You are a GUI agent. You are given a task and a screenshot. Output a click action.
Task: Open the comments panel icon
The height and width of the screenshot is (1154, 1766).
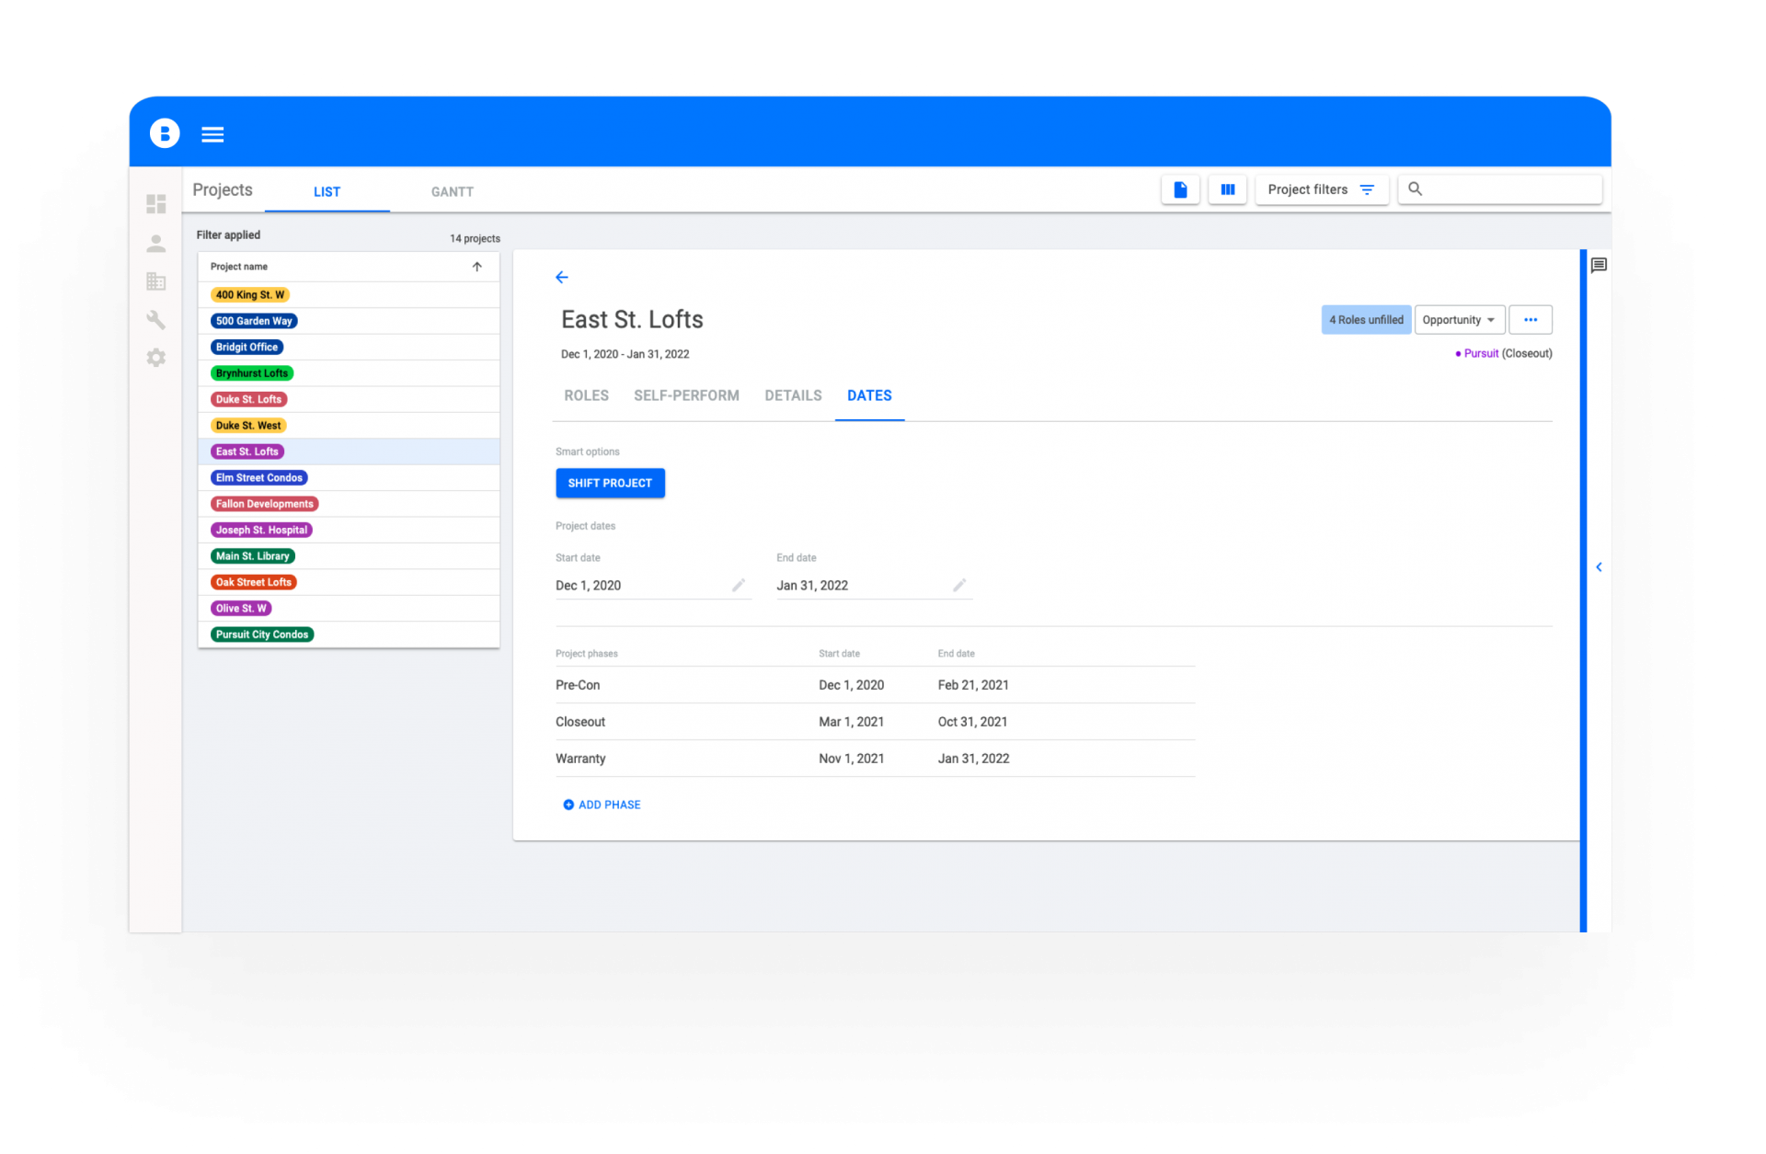(1599, 266)
